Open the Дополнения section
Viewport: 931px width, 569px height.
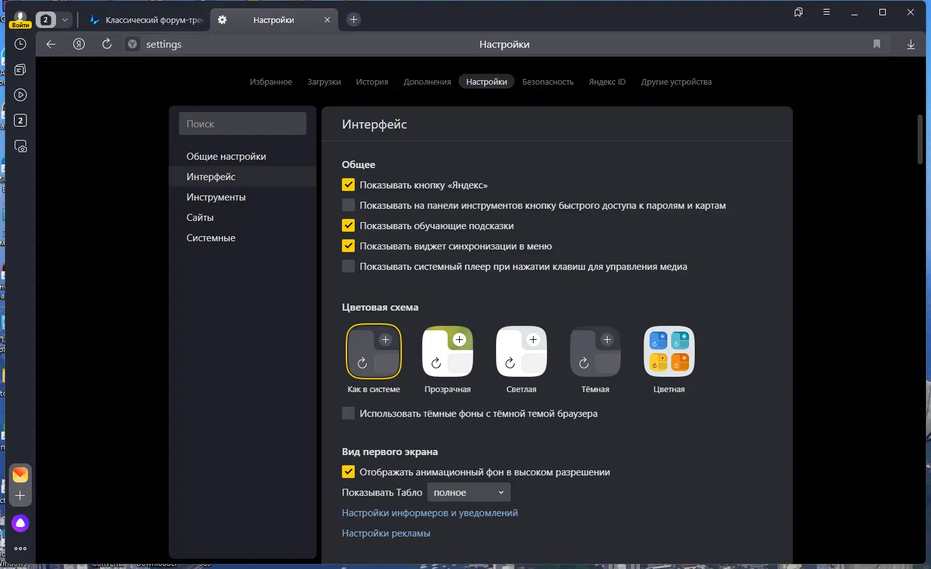427,81
